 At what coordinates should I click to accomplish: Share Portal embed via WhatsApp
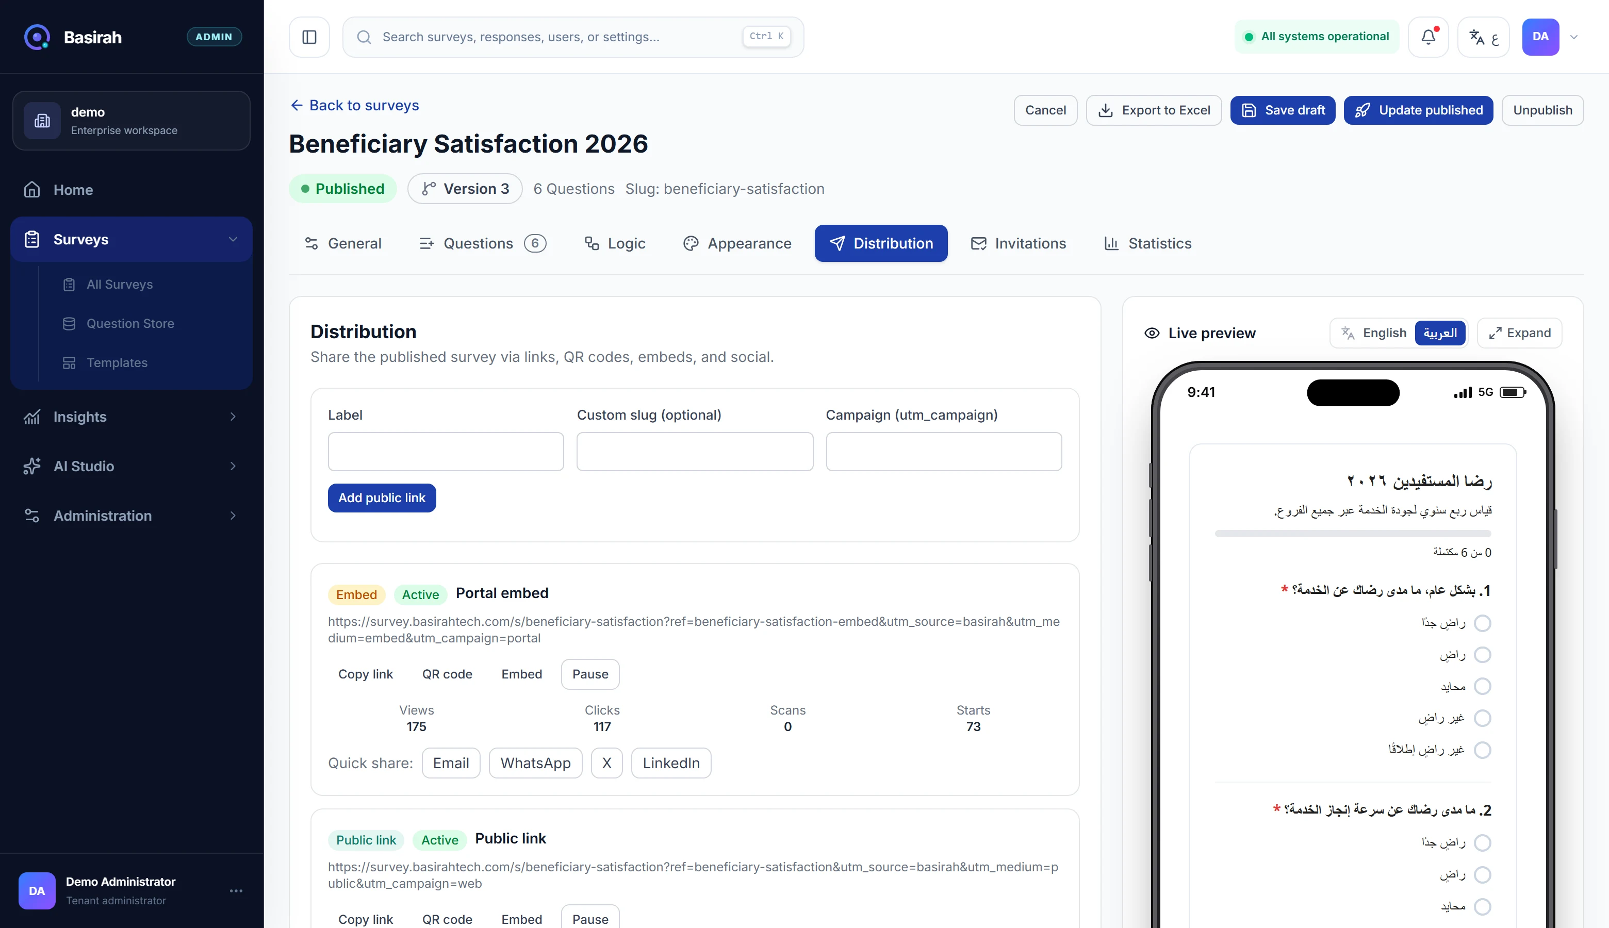(535, 764)
